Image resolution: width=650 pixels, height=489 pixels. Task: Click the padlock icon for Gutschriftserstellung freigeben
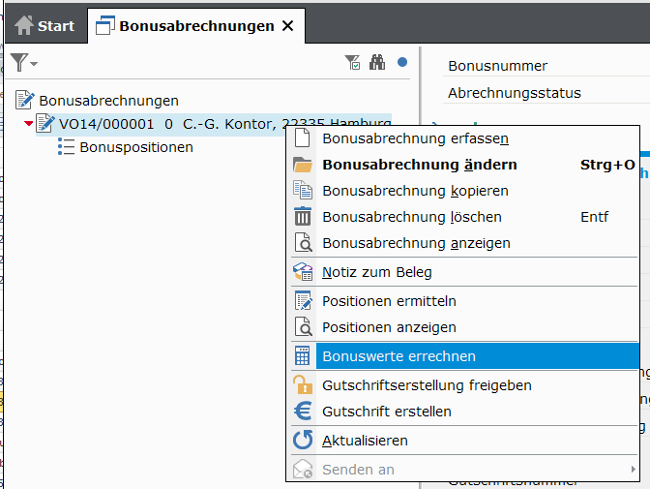point(303,385)
